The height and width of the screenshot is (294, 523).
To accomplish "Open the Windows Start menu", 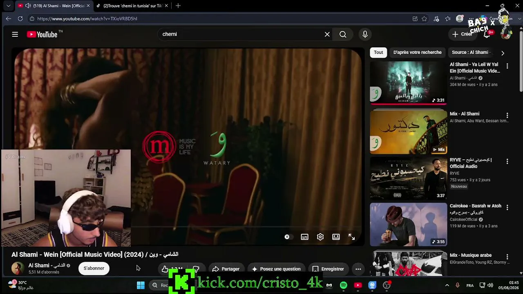I will pos(141,285).
